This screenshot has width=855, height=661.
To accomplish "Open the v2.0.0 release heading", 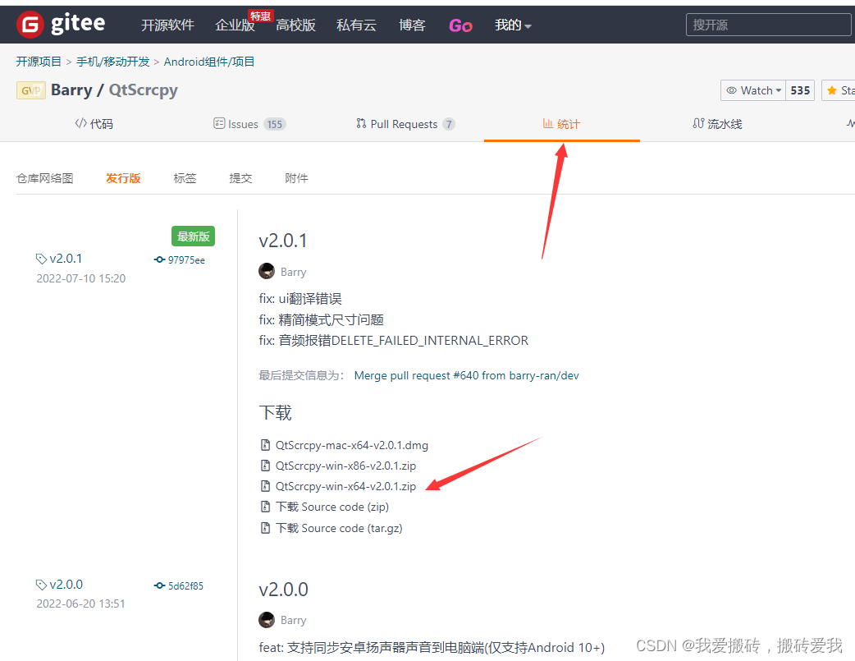I will coord(284,590).
